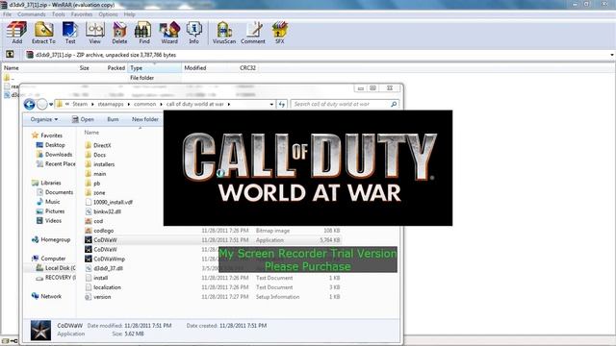The width and height of the screenshot is (616, 346).
Task: Select Videos library
Action: [49, 220]
